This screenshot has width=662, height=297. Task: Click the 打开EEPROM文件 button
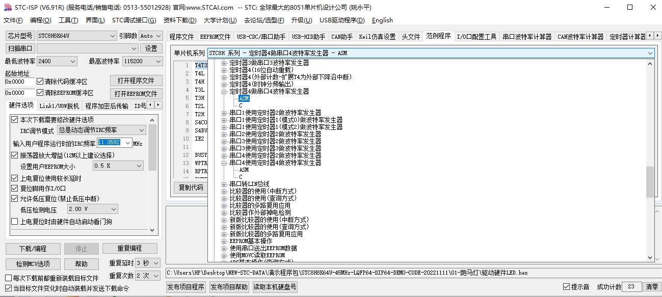tap(136, 94)
